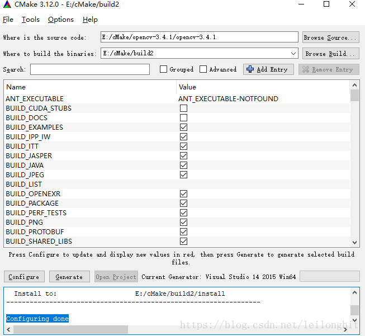Click scroll down arrow of output log

click(x=354, y=320)
